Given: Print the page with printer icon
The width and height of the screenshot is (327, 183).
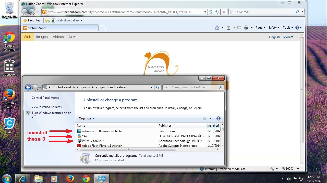Looking at the screenshot, I should [246, 28].
